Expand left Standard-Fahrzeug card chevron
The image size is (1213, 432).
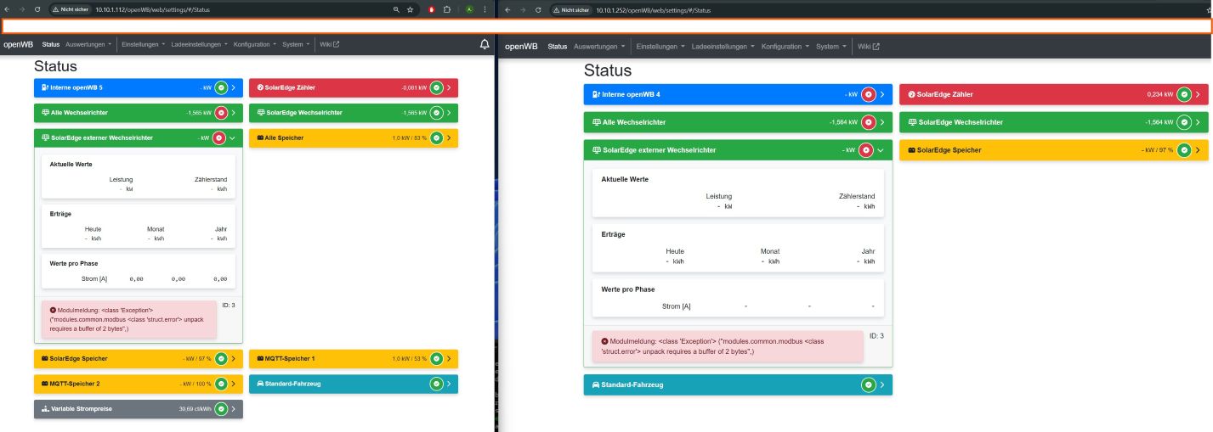449,384
